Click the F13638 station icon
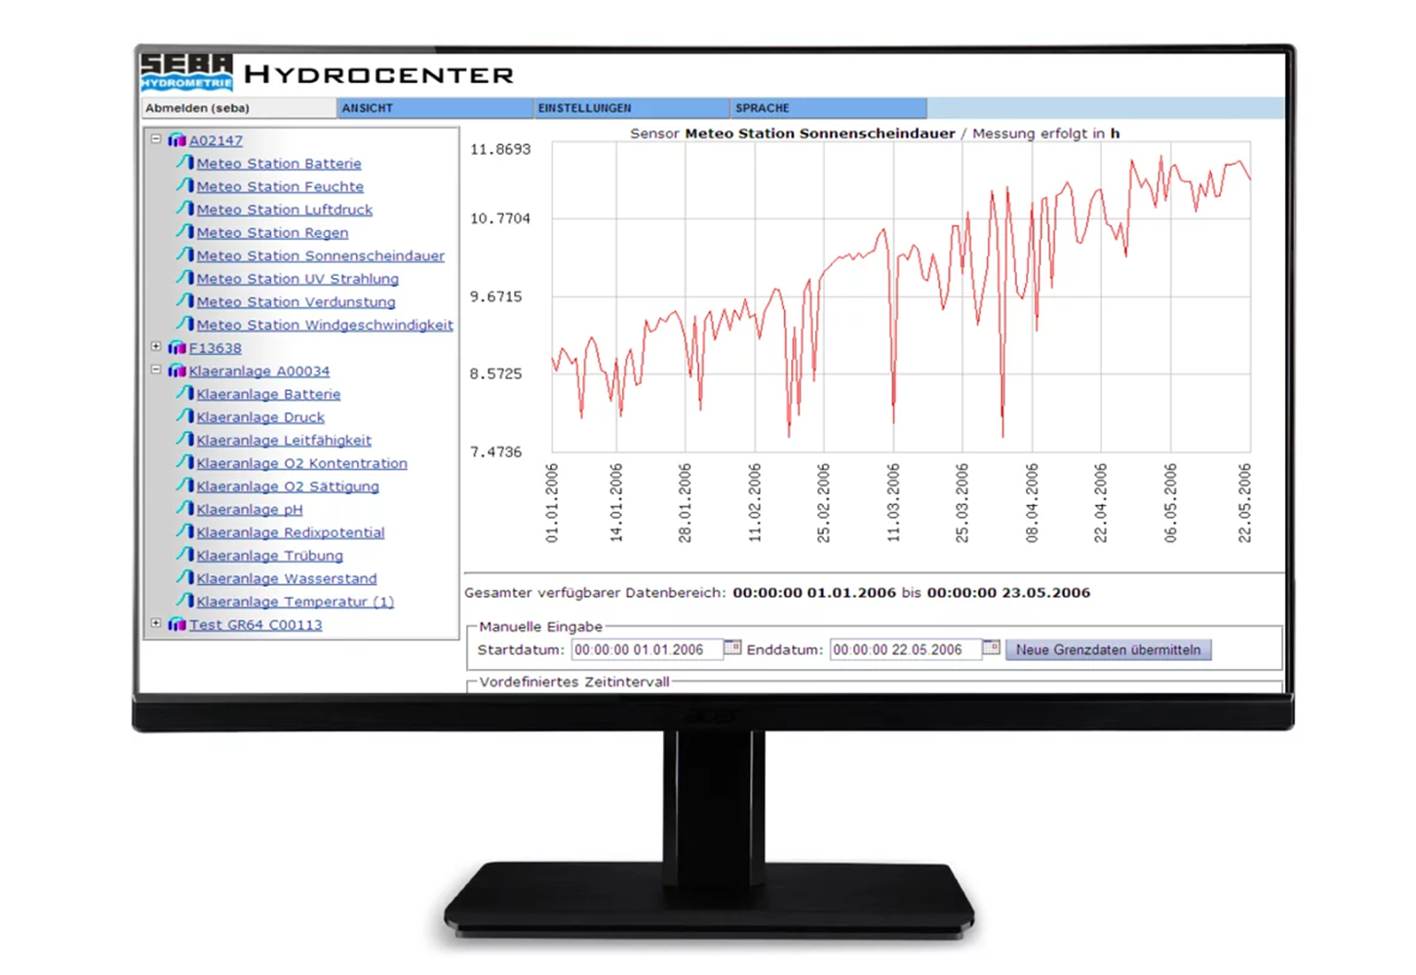 pos(177,348)
